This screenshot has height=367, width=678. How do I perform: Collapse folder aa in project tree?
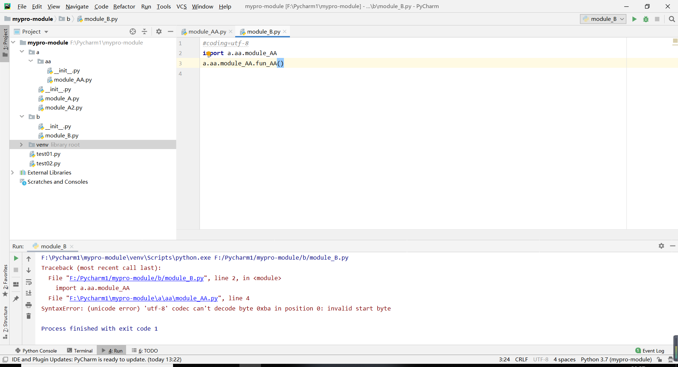tap(31, 61)
